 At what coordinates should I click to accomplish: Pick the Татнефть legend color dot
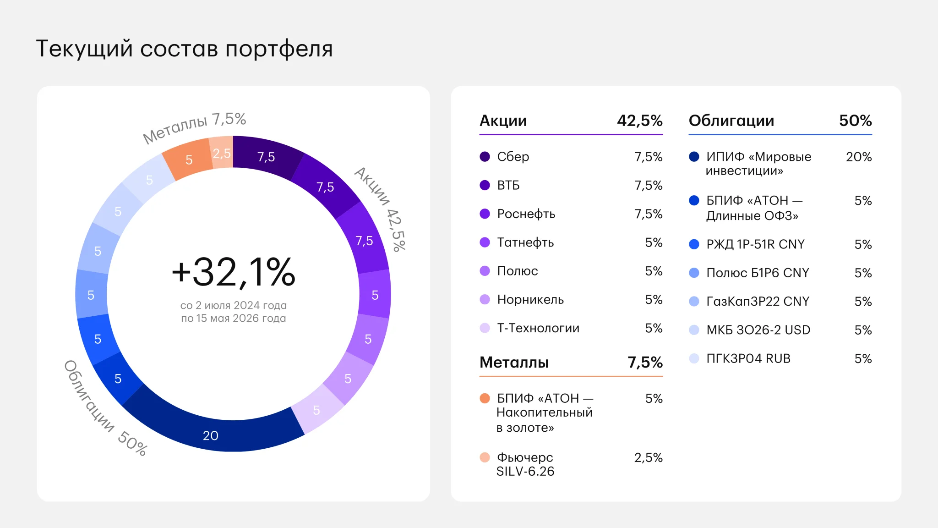(485, 242)
